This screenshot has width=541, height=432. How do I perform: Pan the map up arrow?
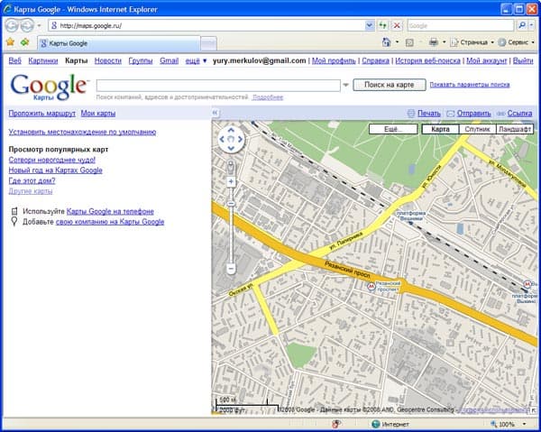(x=231, y=131)
